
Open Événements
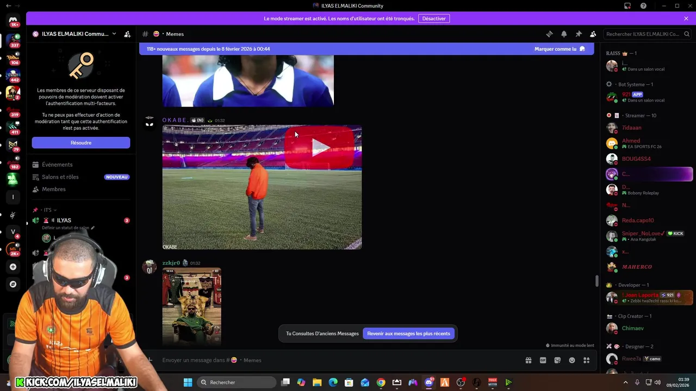(x=57, y=165)
